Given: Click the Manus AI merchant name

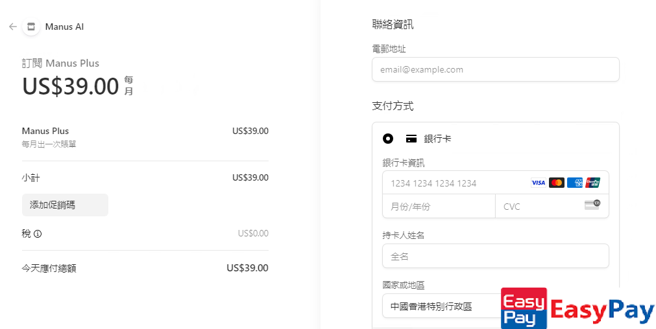Looking at the screenshot, I should point(64,27).
